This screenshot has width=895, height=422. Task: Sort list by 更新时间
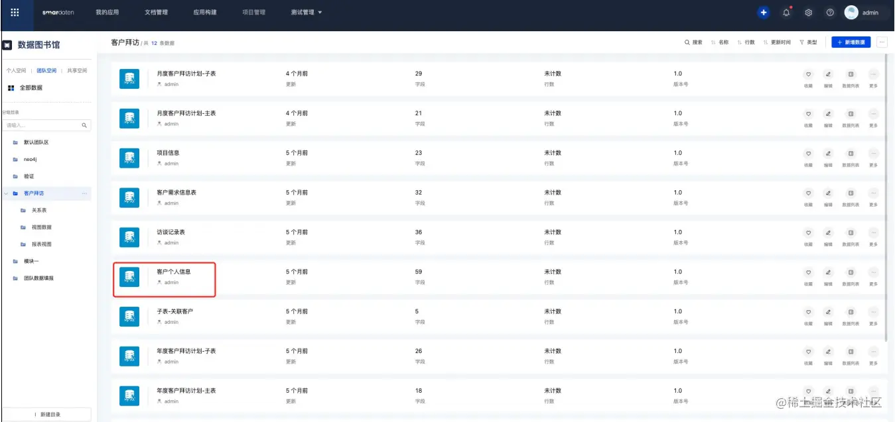tap(777, 42)
